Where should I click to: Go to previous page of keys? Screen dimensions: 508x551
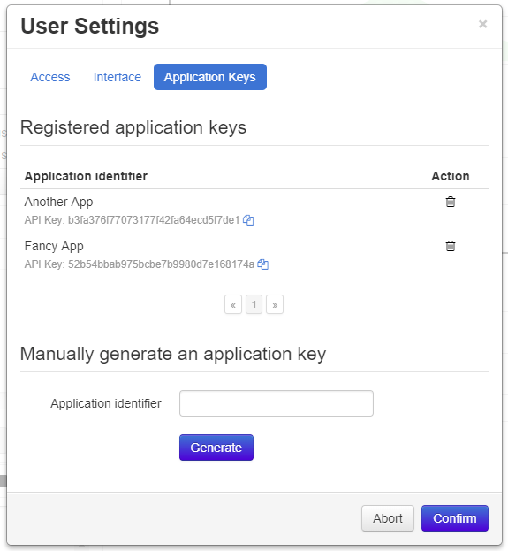coord(233,304)
